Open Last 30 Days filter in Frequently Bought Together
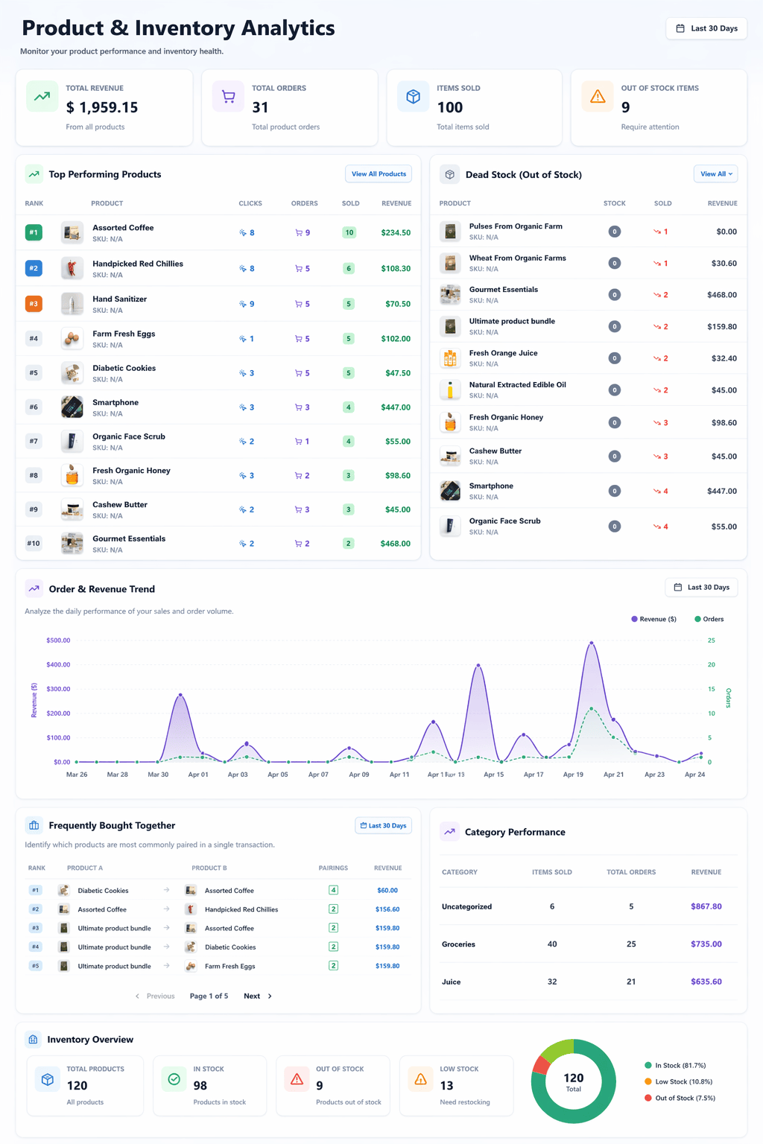 tap(383, 826)
